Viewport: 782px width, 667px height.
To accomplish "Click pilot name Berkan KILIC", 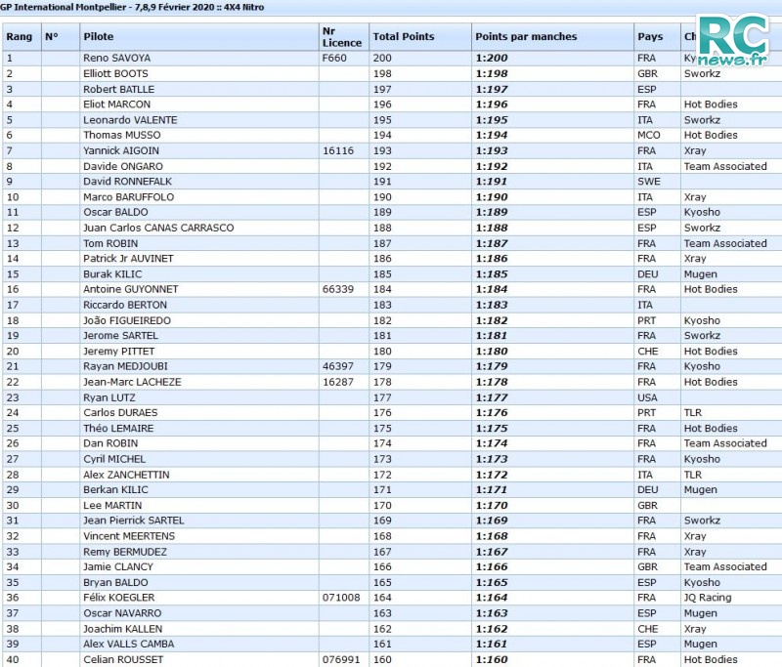I will [x=115, y=490].
